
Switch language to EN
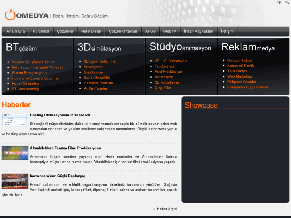point(287,3)
